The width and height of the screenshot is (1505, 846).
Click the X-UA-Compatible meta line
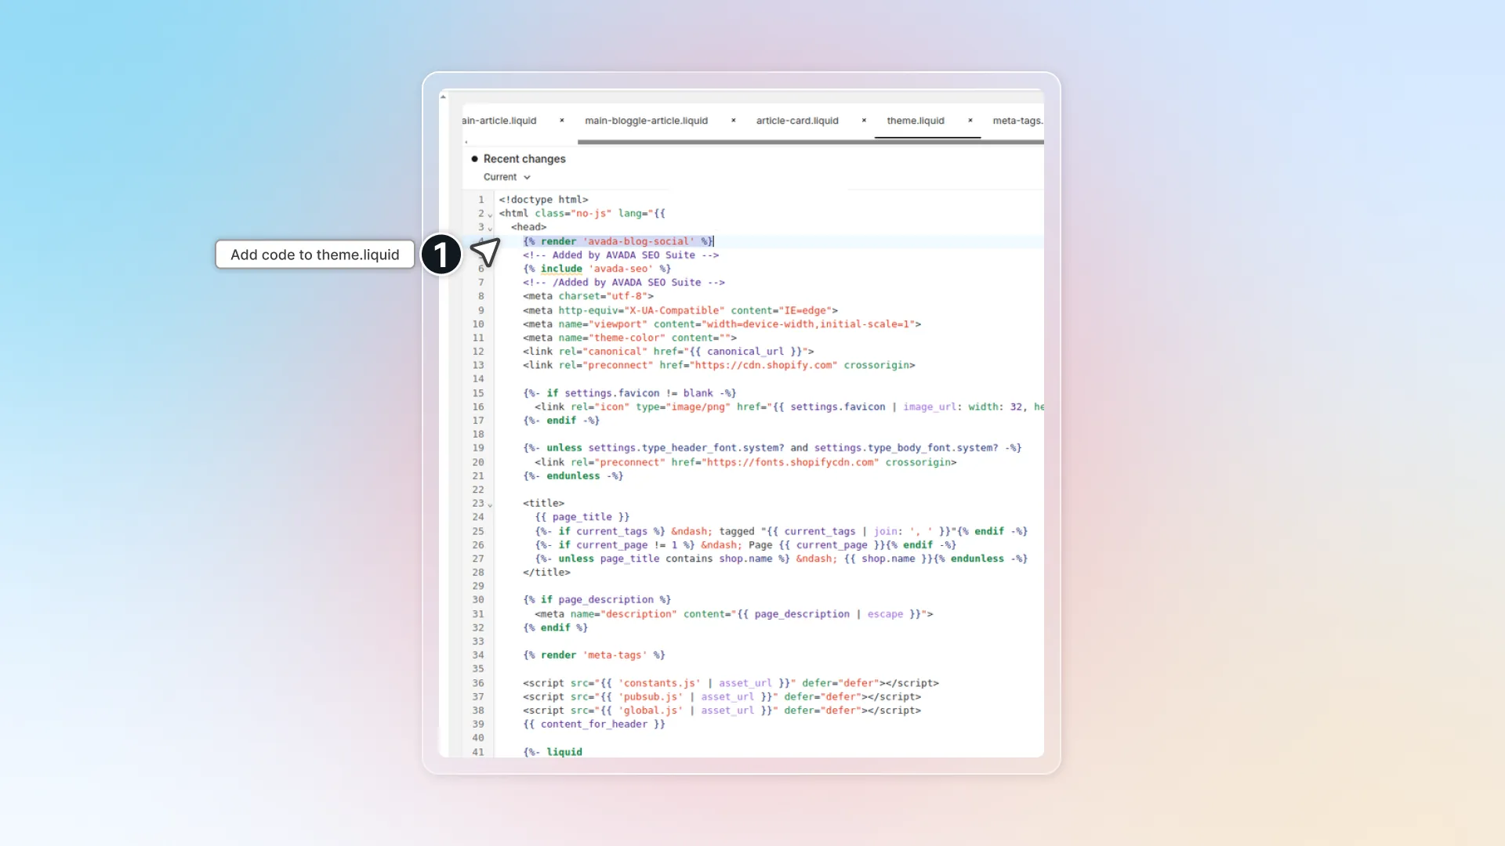coord(680,310)
